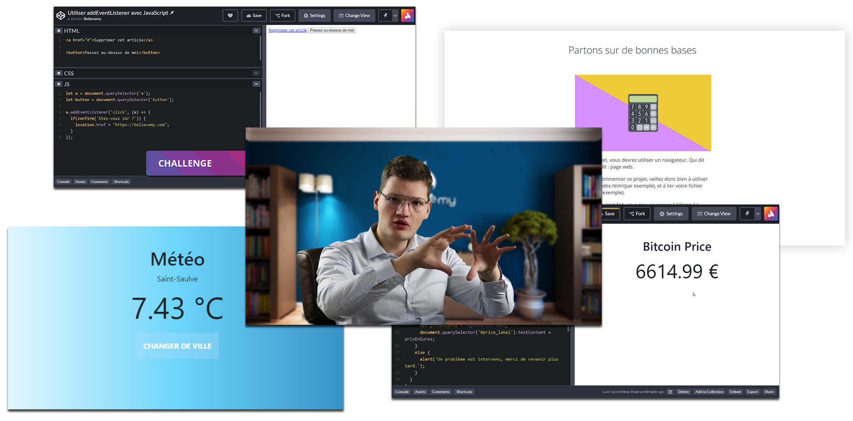Image resolution: width=853 pixels, height=421 pixels.
Task: Click Embed in the Bitcoin pen footer
Action: [735, 392]
